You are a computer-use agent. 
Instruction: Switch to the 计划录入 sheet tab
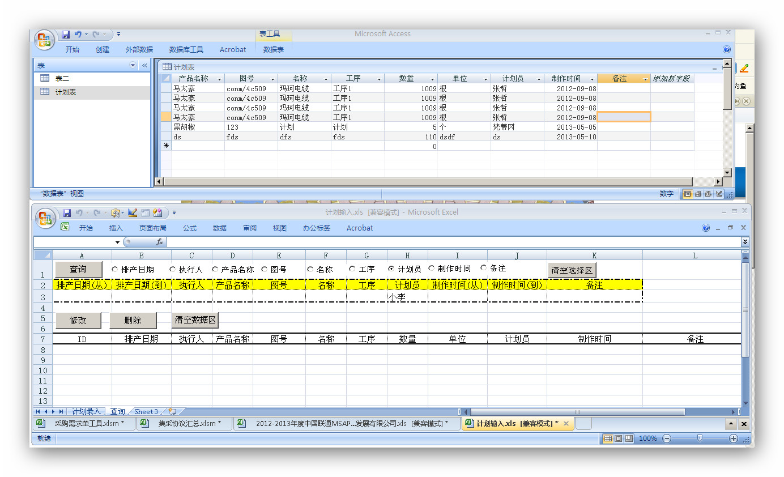pos(86,412)
